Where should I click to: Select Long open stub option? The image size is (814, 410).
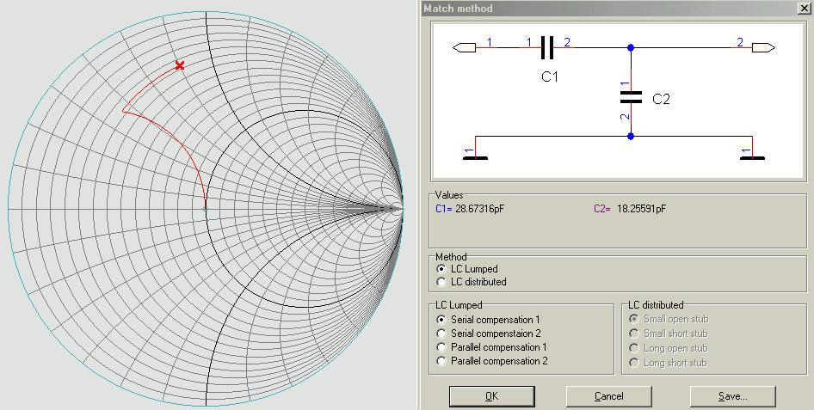[634, 348]
